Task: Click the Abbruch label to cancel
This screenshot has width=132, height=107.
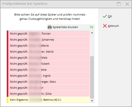Action: pyautogui.click(x=113, y=26)
